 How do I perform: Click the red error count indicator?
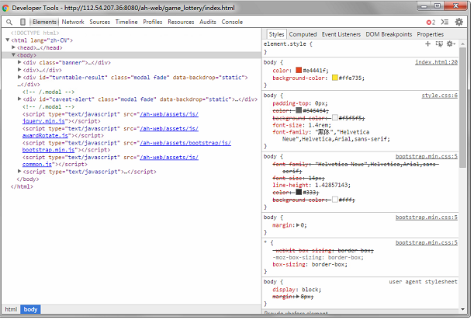[431, 22]
